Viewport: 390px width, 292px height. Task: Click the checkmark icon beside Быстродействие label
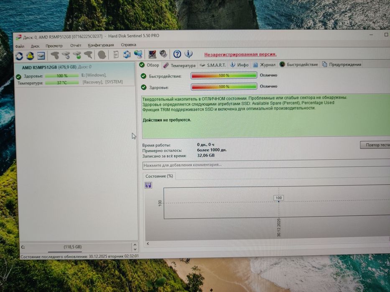pos(143,76)
